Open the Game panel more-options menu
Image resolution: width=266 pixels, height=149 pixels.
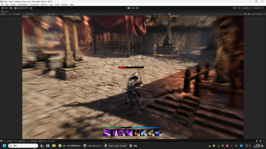click(x=264, y=11)
